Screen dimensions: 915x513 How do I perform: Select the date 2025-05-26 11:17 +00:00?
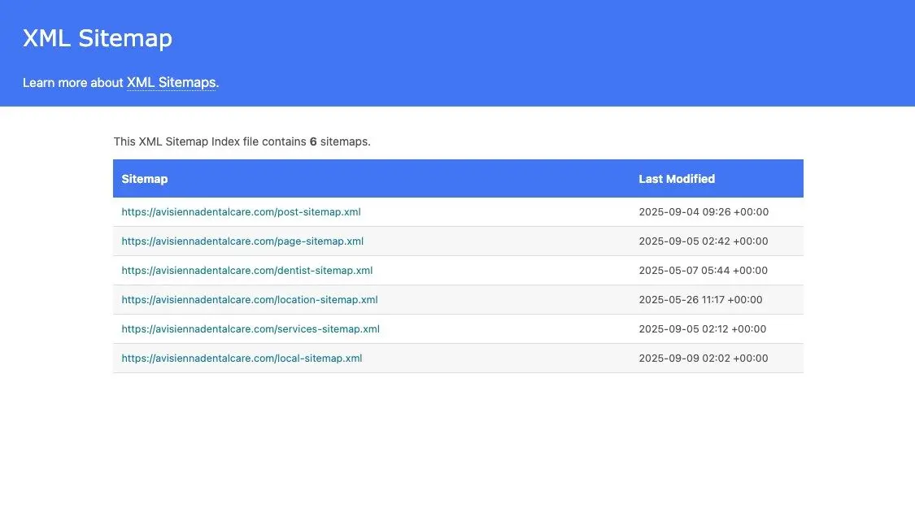click(x=700, y=299)
